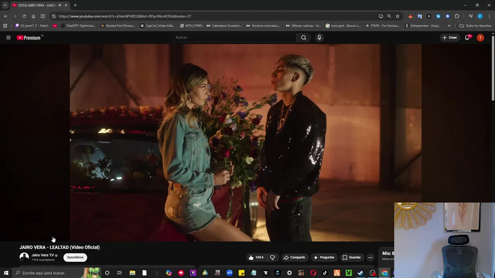Open the CapCut Video Editor bookmark
The image size is (495, 278).
[x=157, y=26]
